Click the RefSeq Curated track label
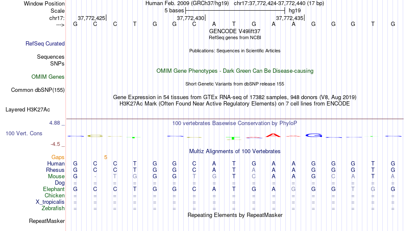Viewport: 404px width, 231px height. coord(45,43)
